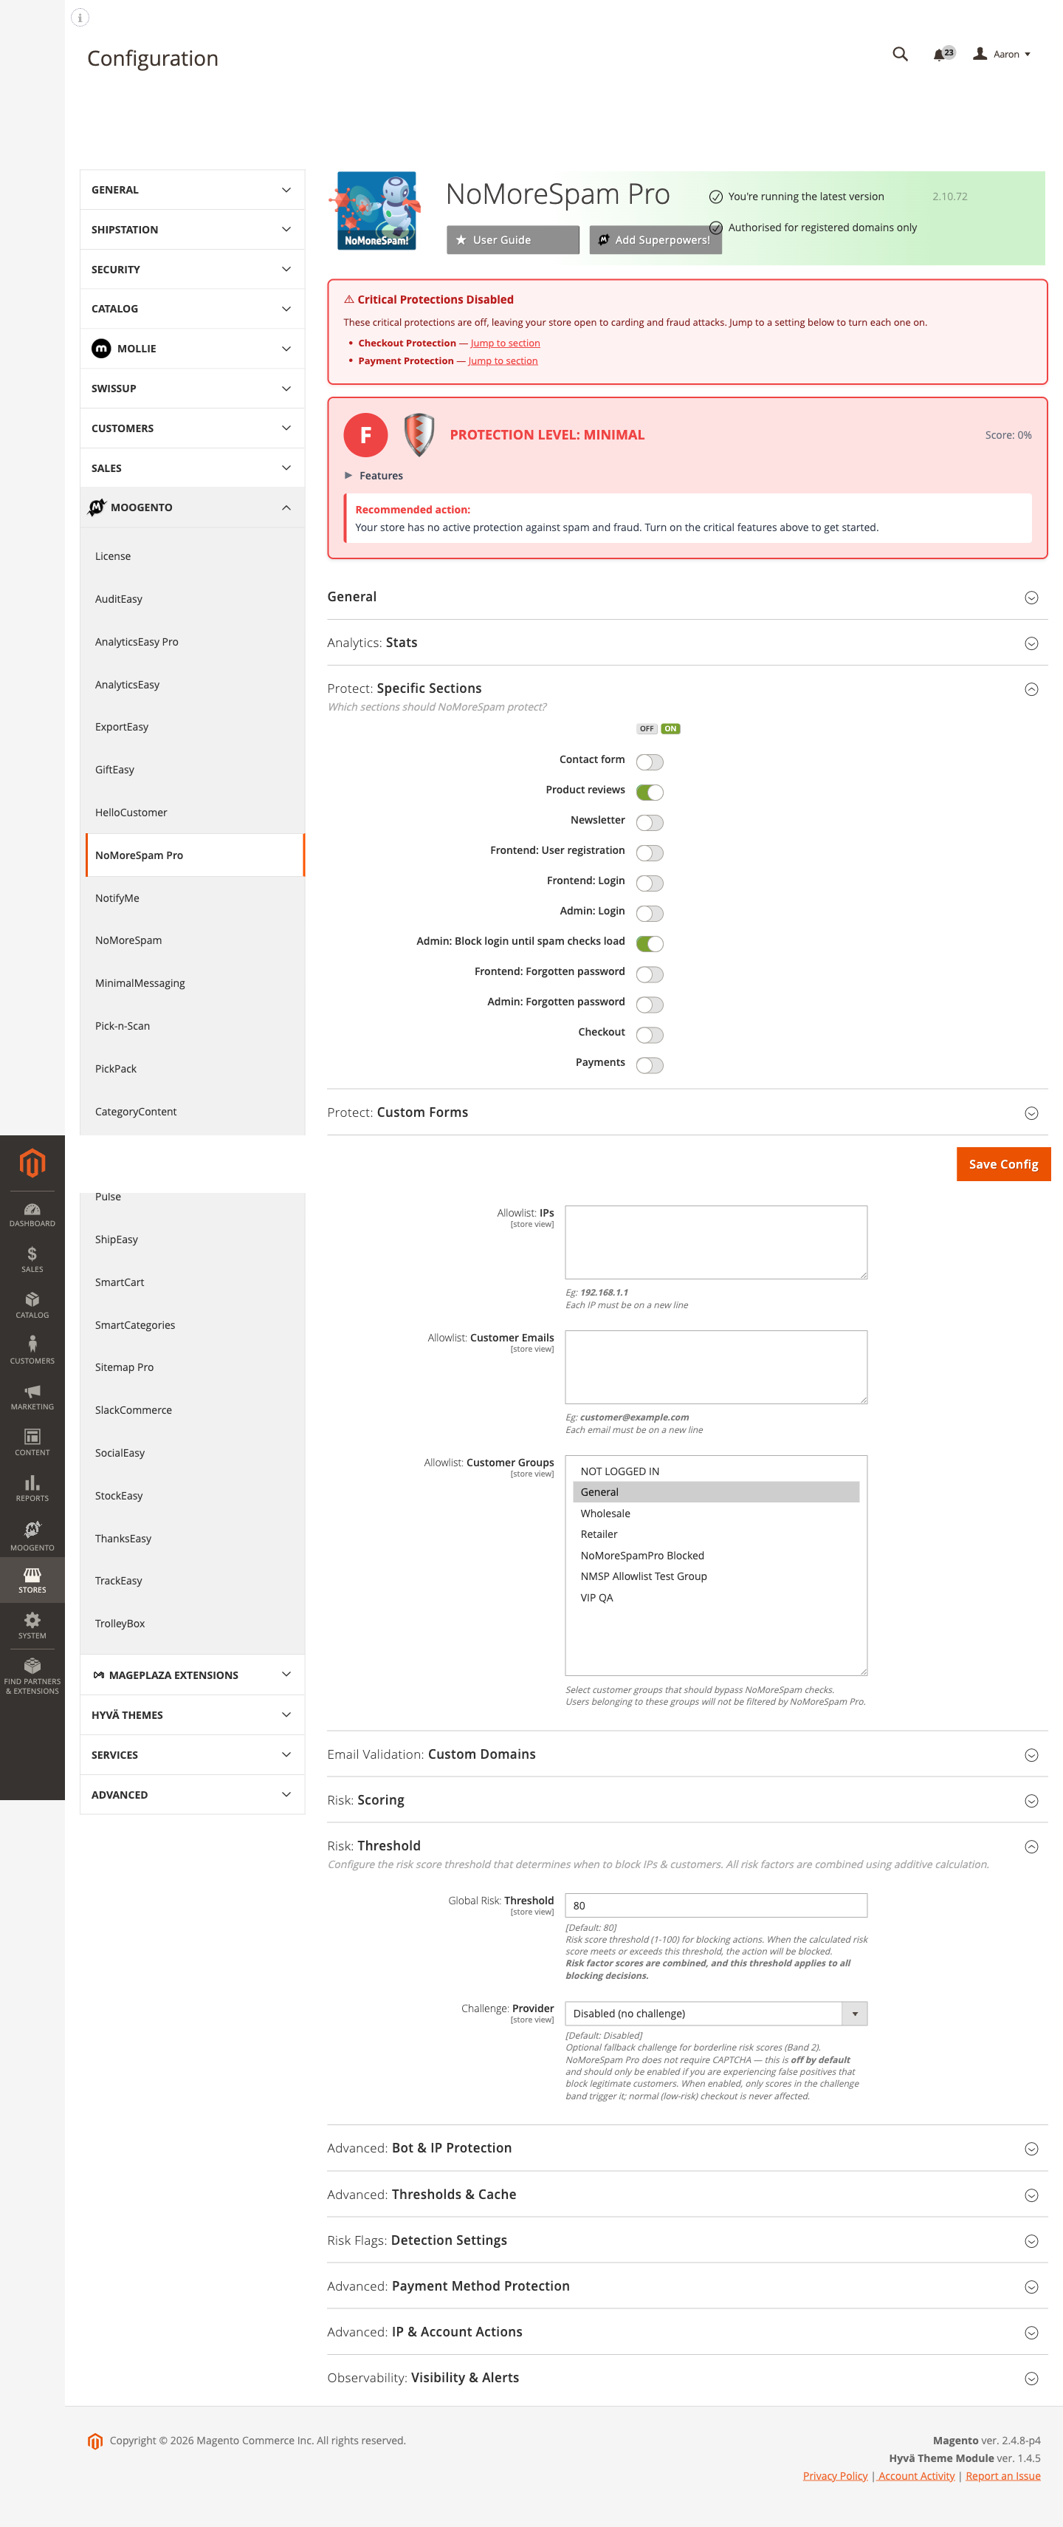Open Sales in admin sidebar
This screenshot has height=2527, width=1063.
tap(32, 1259)
